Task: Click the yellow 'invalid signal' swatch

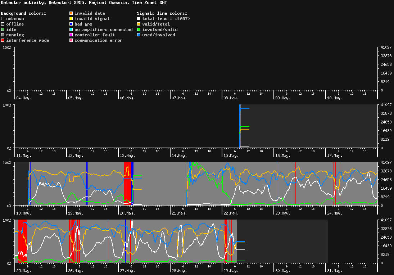Action: (71, 19)
